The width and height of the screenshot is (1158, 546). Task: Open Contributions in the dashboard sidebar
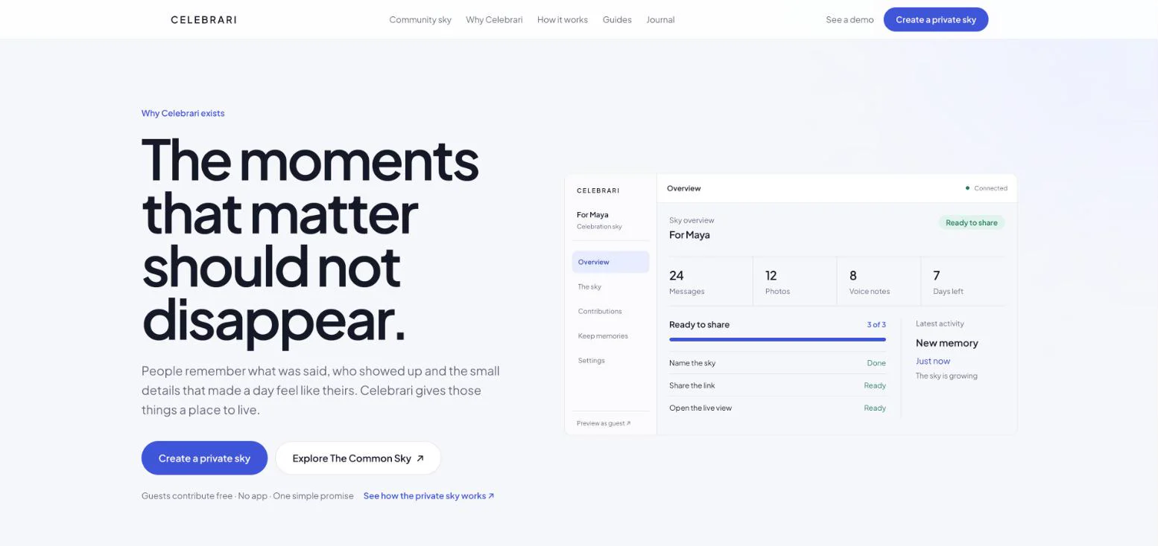click(610, 311)
